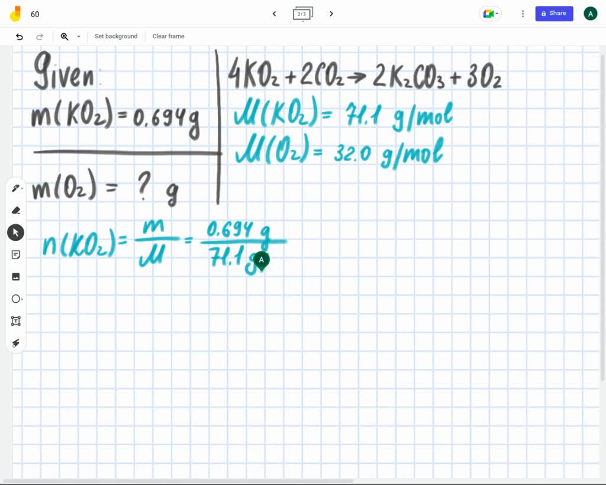Image resolution: width=606 pixels, height=485 pixels.
Task: Click the Undo icon
Action: point(18,36)
